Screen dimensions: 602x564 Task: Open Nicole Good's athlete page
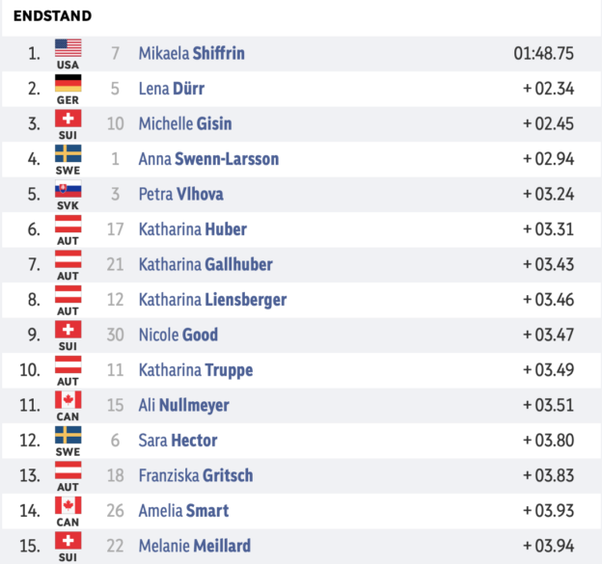click(178, 335)
